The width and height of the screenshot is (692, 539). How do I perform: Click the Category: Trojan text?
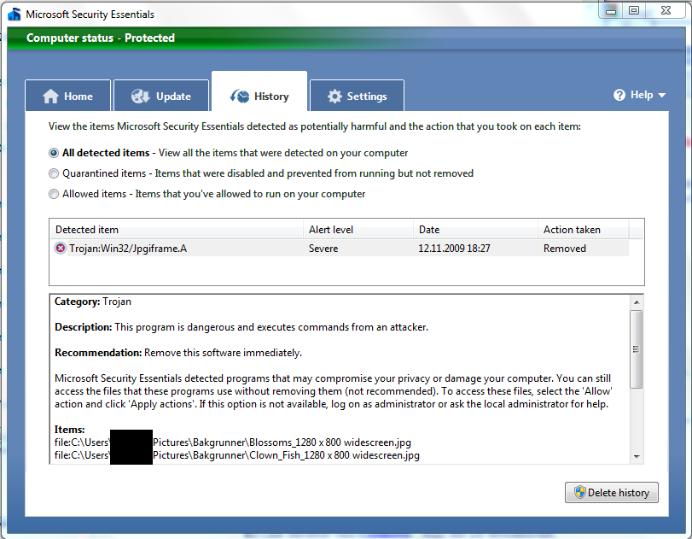tap(93, 302)
